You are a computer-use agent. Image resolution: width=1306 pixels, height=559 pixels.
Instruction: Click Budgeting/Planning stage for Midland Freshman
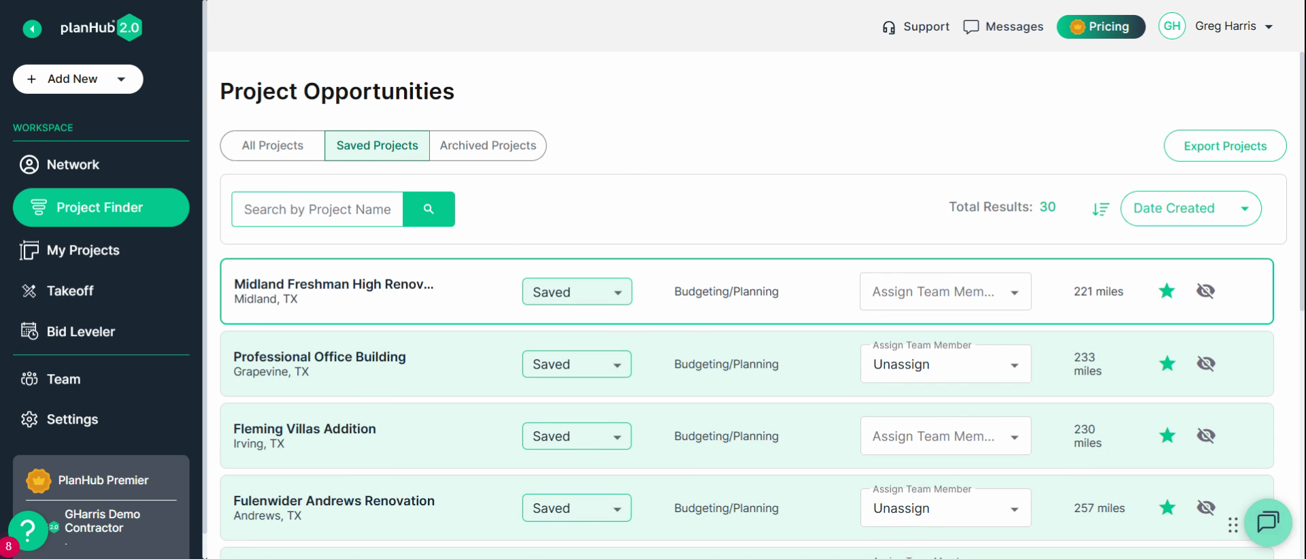[x=726, y=292]
